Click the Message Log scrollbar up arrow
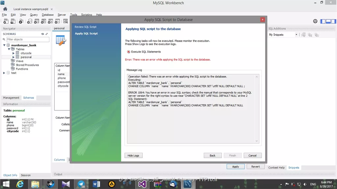 point(257,77)
